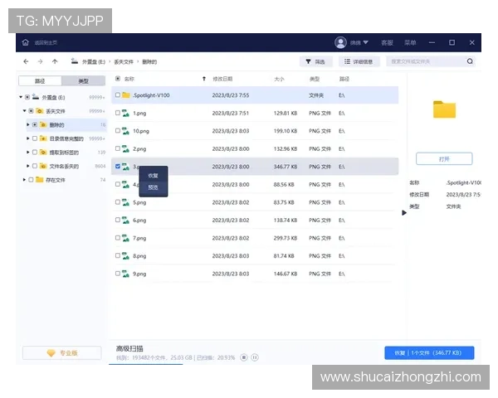Uncheck the selected 3.png checkbox
The image size is (498, 398).
coord(118,167)
